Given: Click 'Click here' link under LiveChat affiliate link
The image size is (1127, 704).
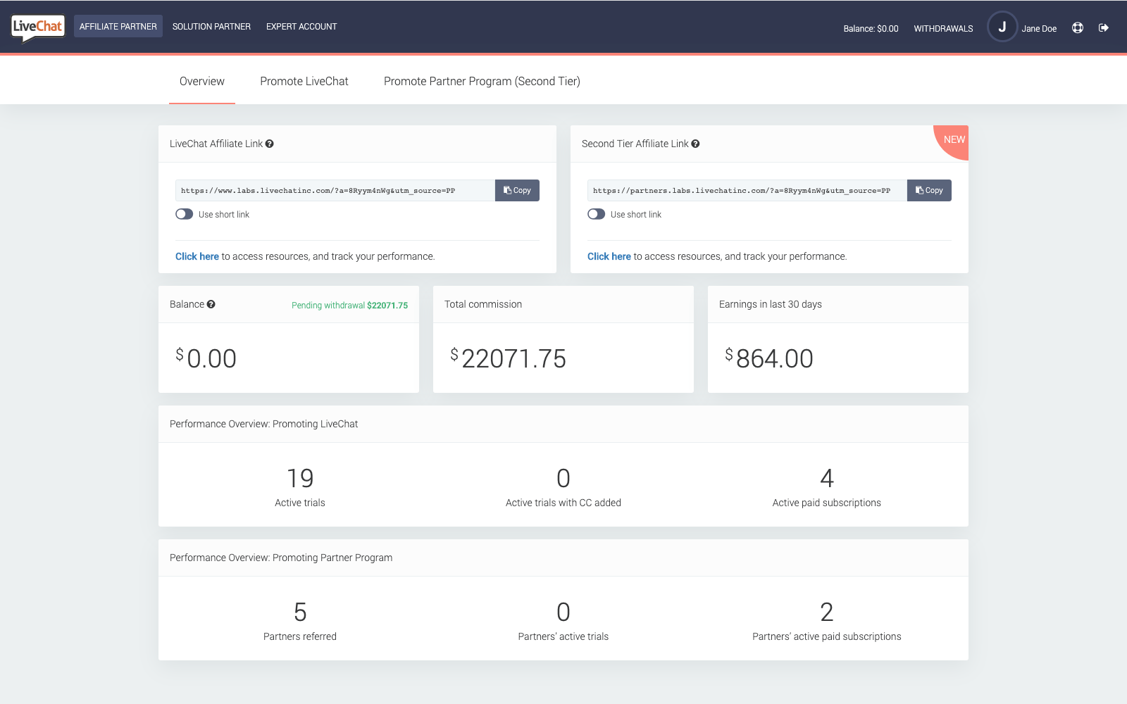Looking at the screenshot, I should [197, 256].
